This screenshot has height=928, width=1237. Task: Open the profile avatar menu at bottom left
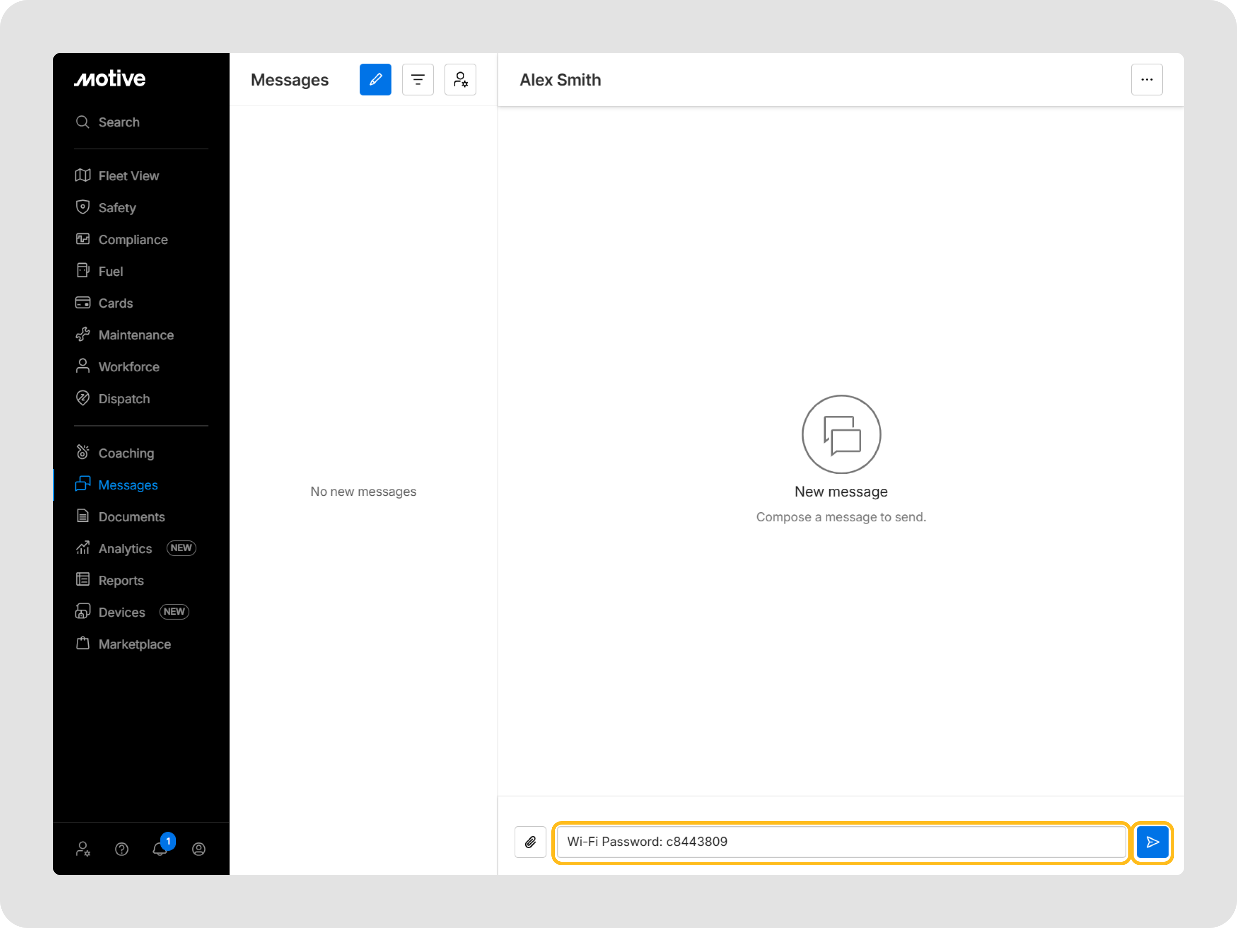(x=199, y=849)
